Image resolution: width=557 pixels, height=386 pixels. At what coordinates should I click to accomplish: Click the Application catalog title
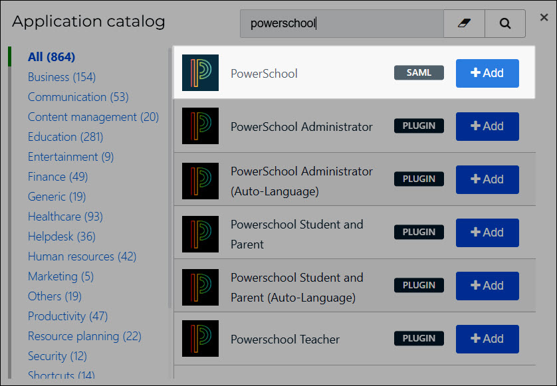88,21
